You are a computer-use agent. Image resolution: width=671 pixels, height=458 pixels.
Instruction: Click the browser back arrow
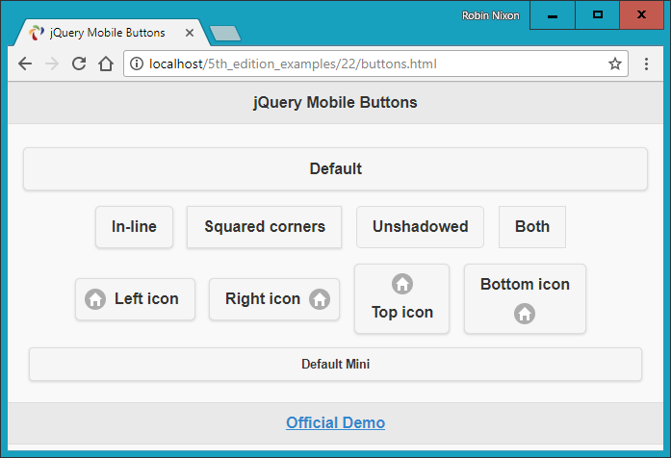(x=25, y=64)
